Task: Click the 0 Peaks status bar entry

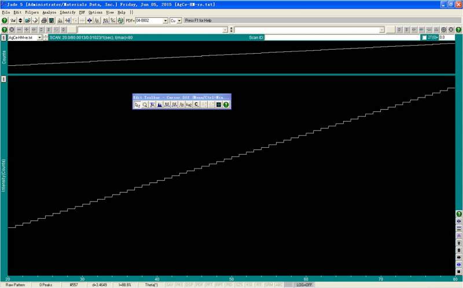Action: (x=46, y=285)
